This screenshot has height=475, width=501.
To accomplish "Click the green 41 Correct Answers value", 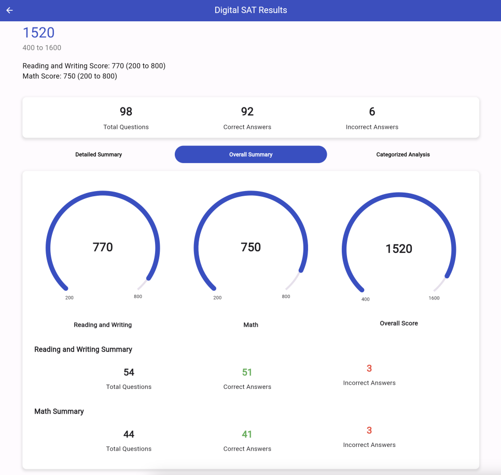I will (x=247, y=434).
